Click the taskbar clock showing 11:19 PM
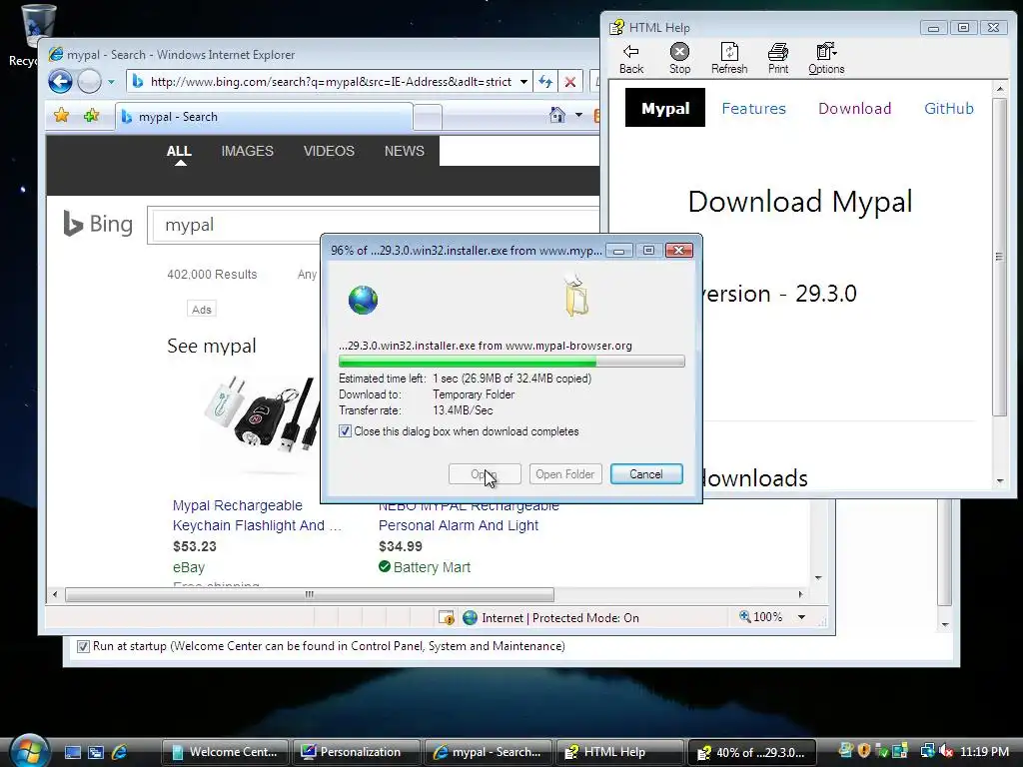1023x767 pixels. [x=984, y=751]
